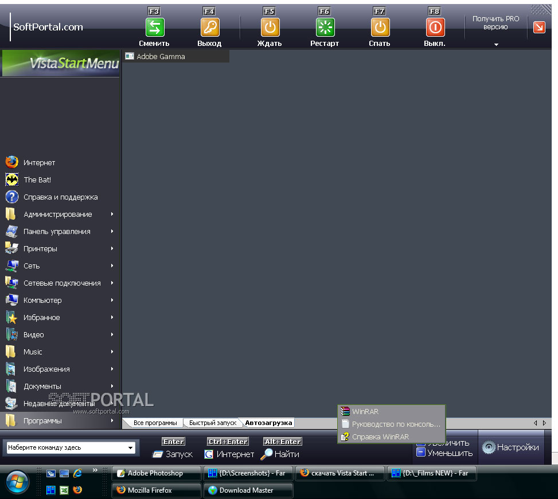Expand quick launch overflow chevron
Screen dimensions: 558x499
point(95,470)
